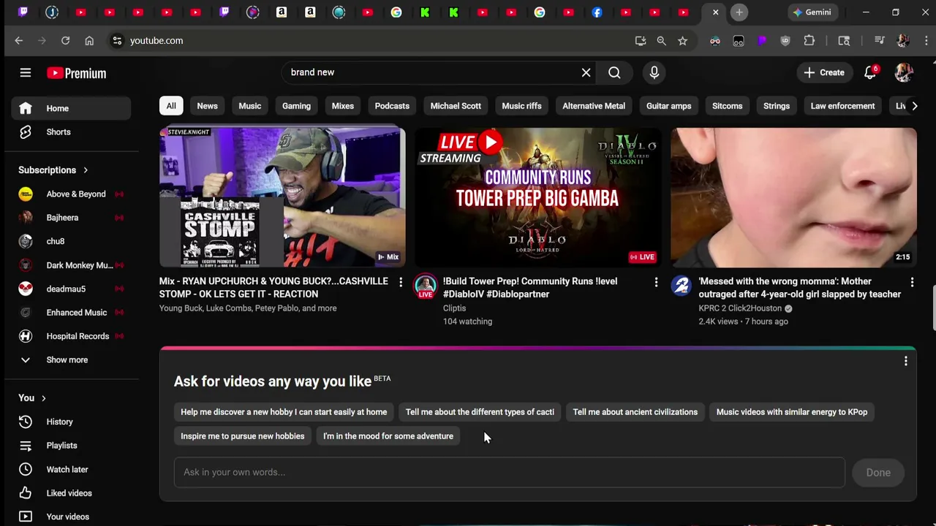Click the Done button
The image size is (936, 526).
click(878, 473)
